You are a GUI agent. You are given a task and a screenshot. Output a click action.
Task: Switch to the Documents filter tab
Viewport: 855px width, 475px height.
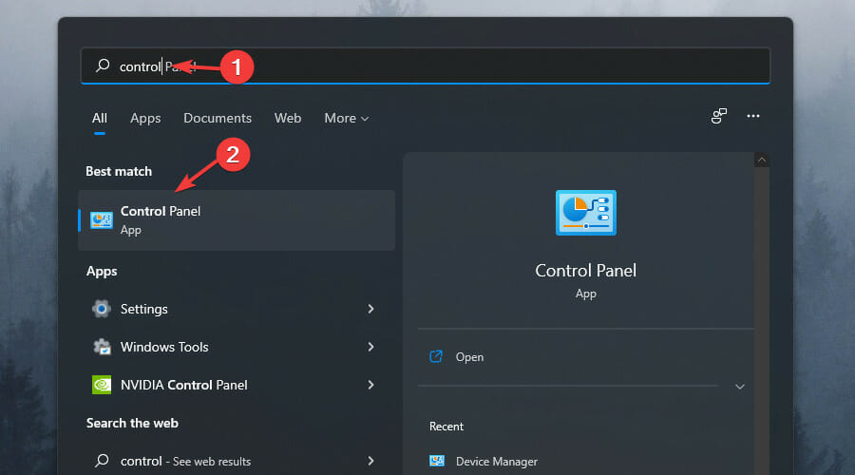tap(217, 119)
